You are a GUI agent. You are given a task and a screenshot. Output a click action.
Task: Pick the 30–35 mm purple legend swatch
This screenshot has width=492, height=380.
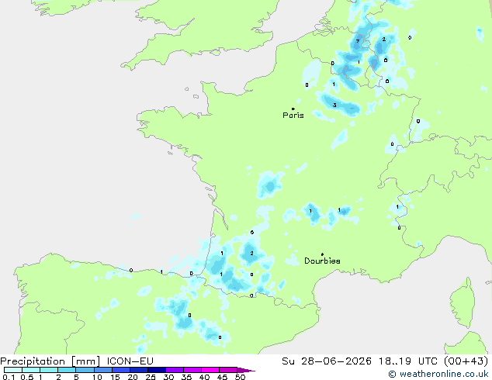175,370
